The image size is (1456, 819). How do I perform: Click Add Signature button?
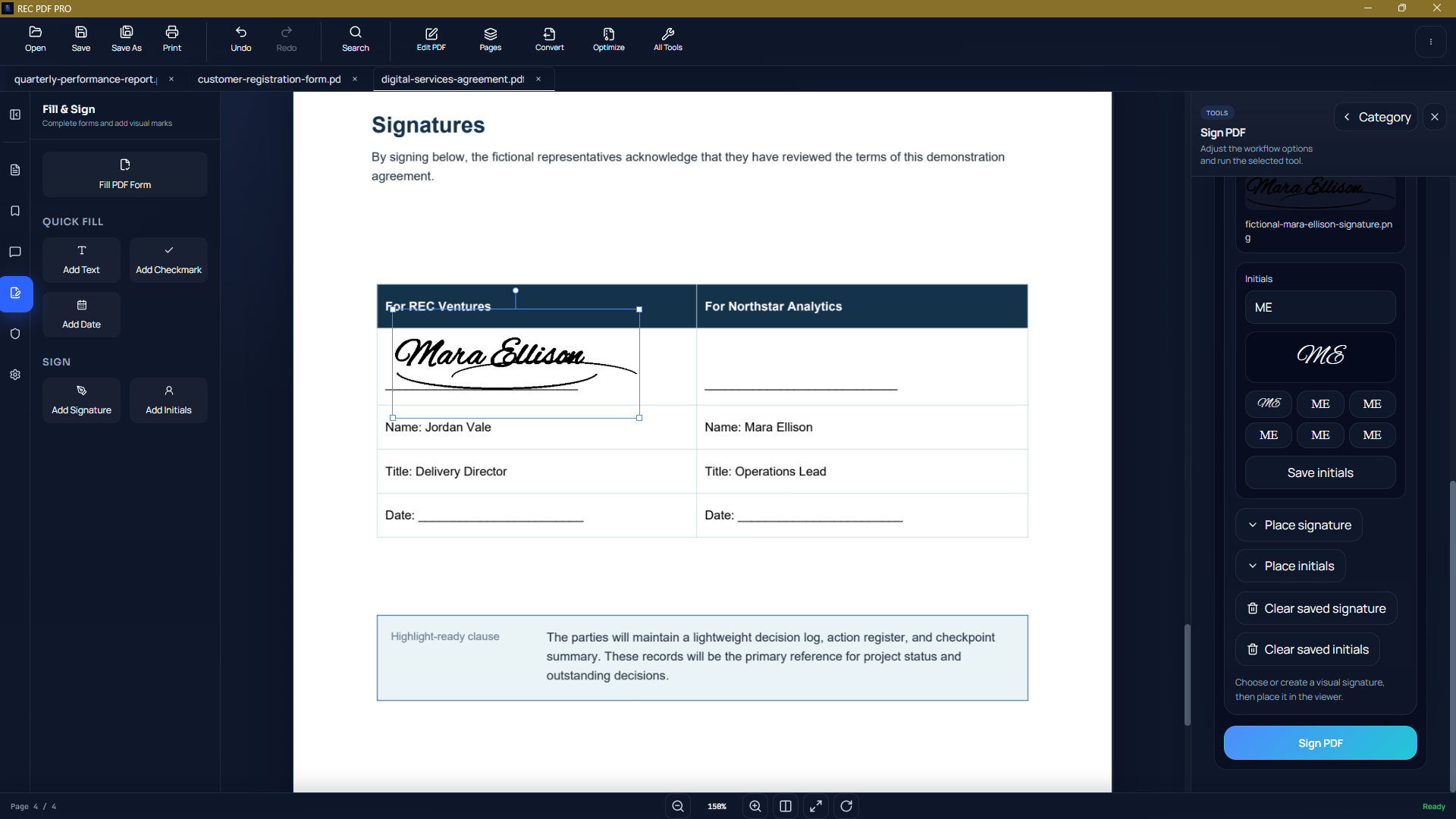(81, 400)
